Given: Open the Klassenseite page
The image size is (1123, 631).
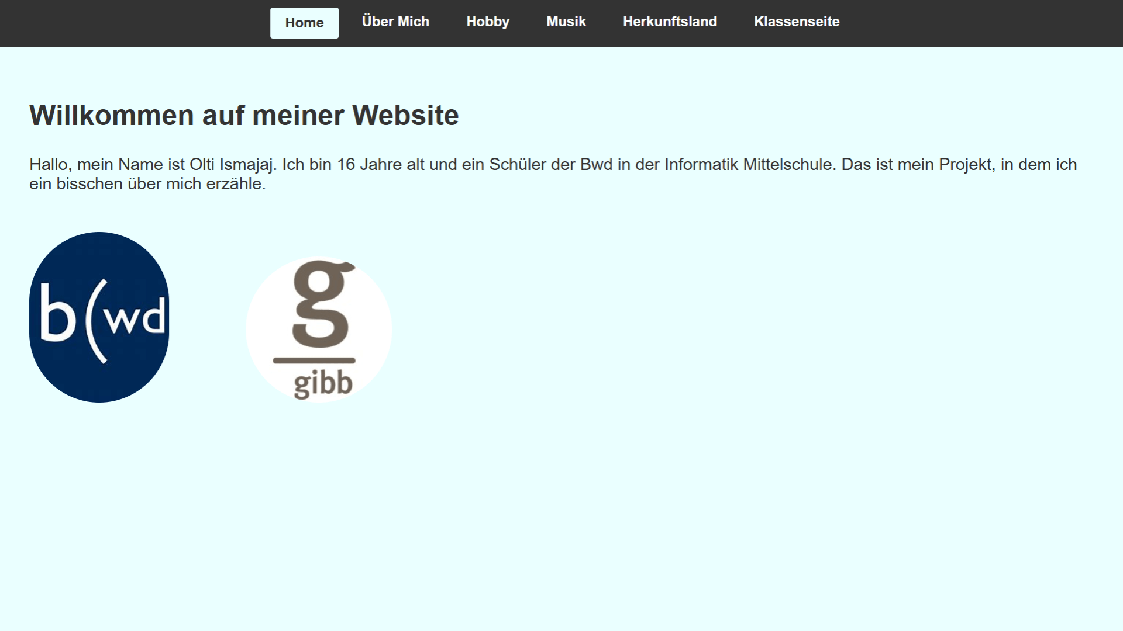Looking at the screenshot, I should coord(797,22).
